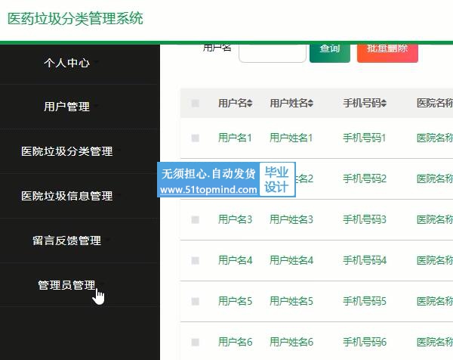Viewport: 453px width, 360px height.
Task: Click cell text 手机号码2
Action: pos(365,178)
